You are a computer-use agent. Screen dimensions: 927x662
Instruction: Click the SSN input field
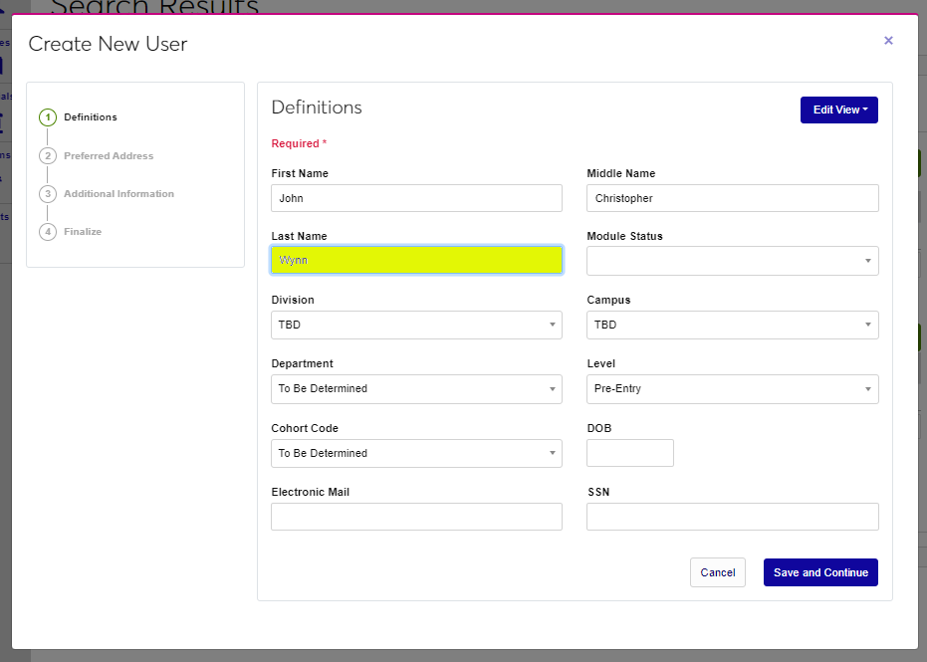[732, 517]
